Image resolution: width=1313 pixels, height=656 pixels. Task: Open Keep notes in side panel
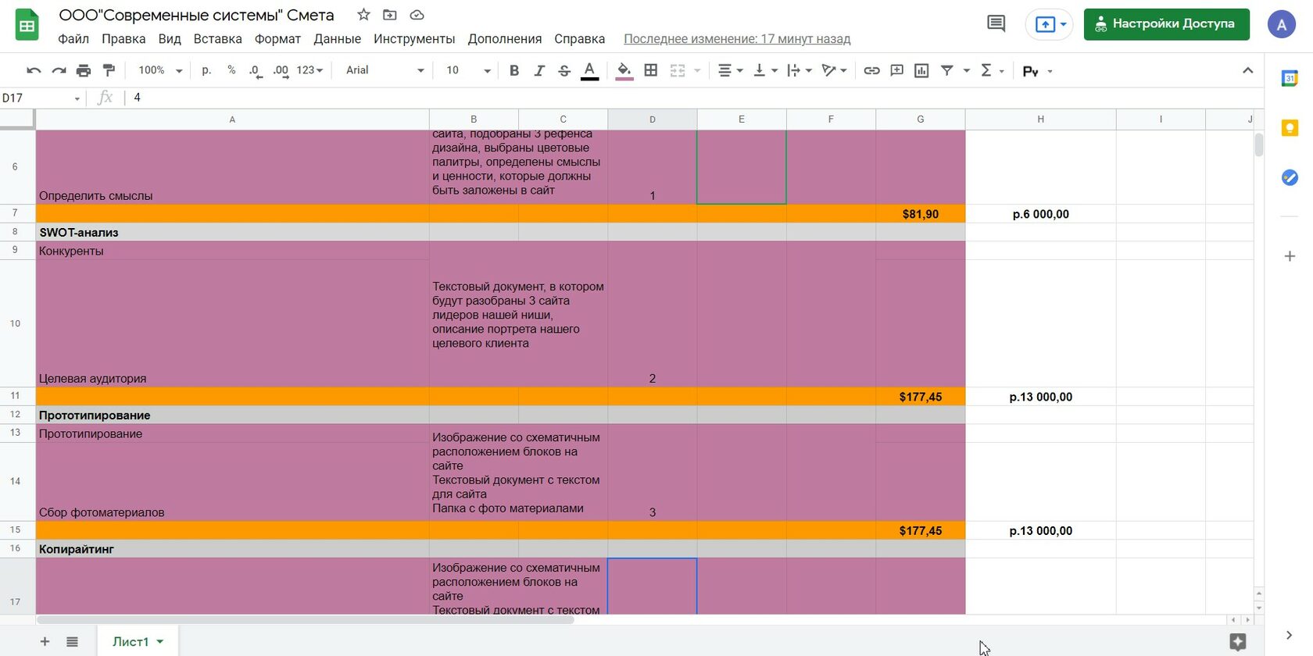coord(1290,128)
